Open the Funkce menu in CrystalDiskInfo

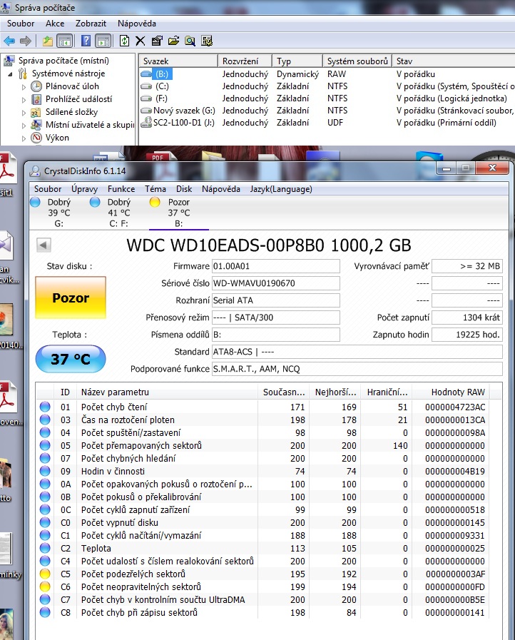point(121,189)
